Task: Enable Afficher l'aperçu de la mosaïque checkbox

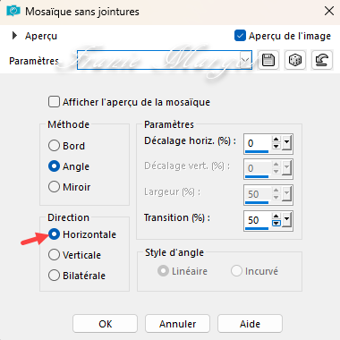Action: [x=54, y=102]
